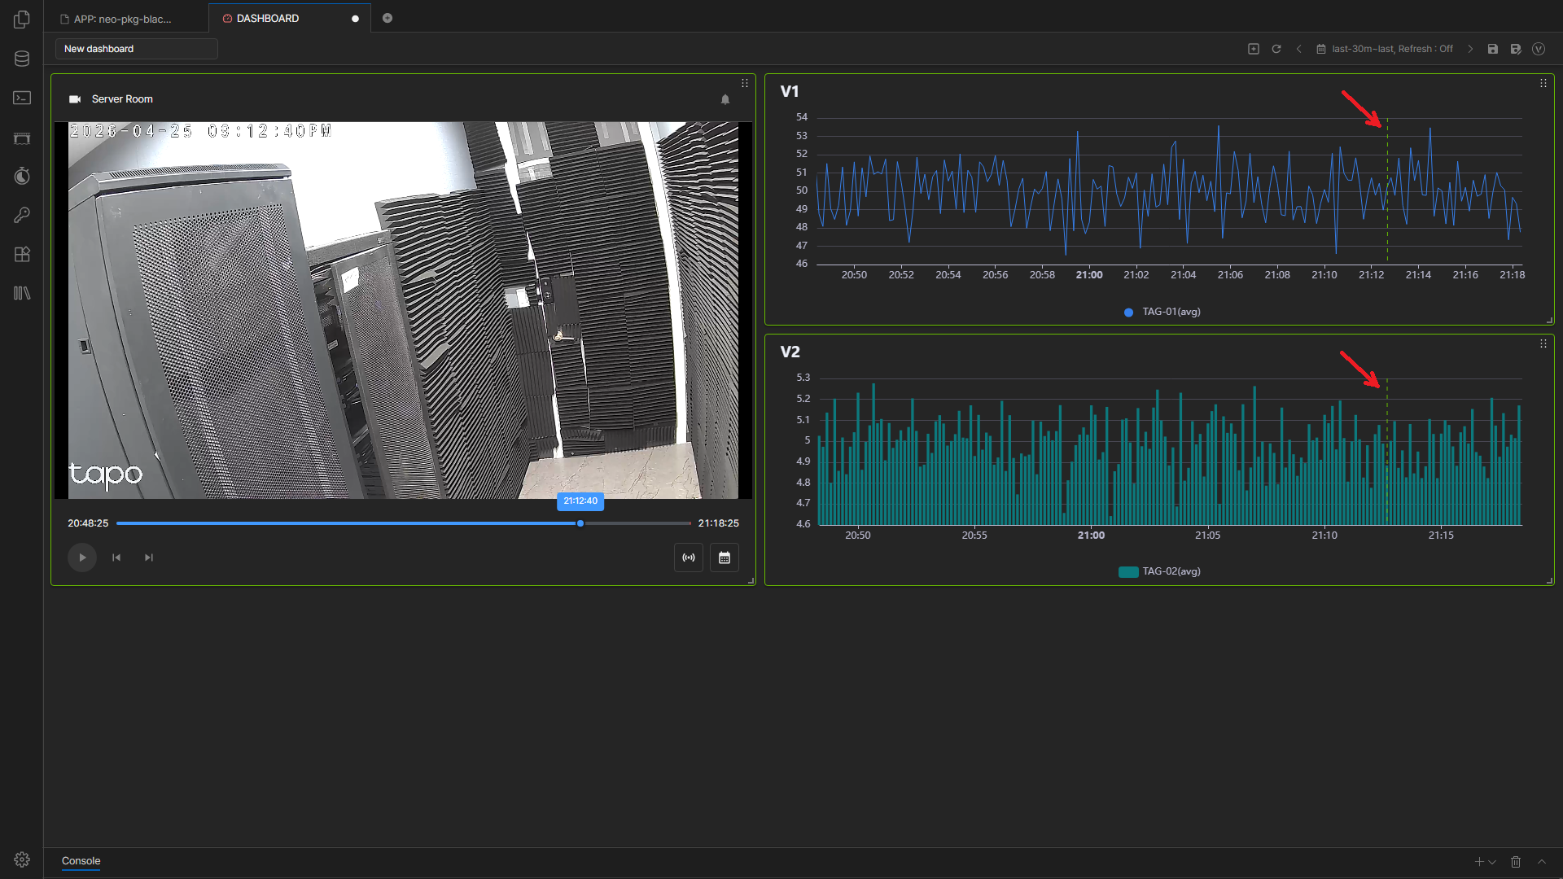Delete the console using trash icon
This screenshot has height=879, width=1563.
click(1516, 862)
